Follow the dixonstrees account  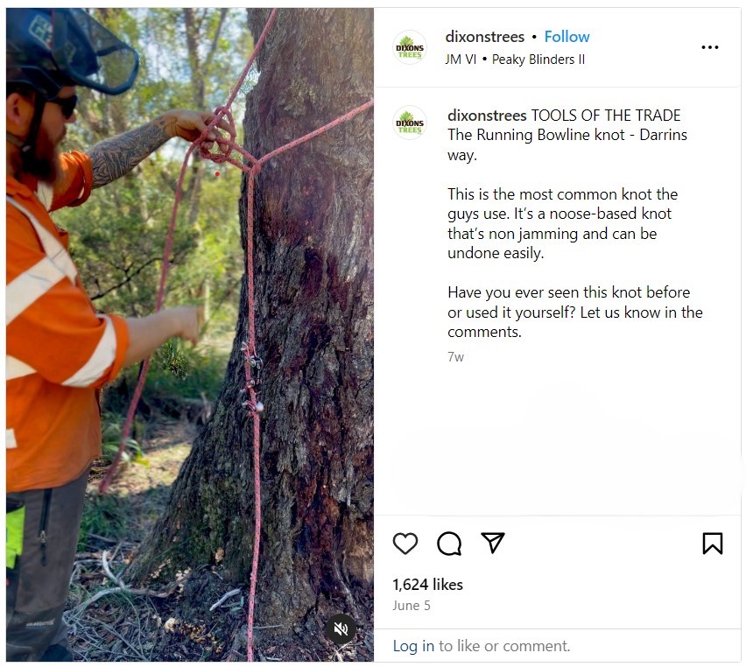point(567,37)
